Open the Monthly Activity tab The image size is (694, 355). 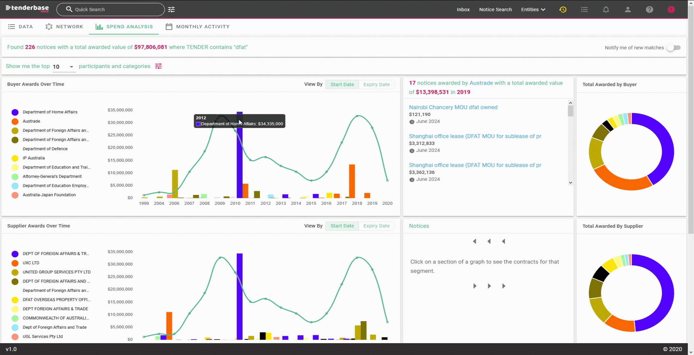tap(203, 26)
